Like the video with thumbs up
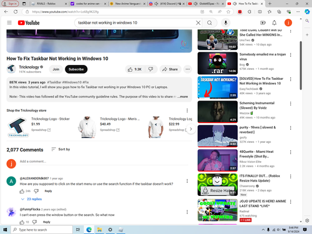Screen dimensions: 312x234 (135, 69)
